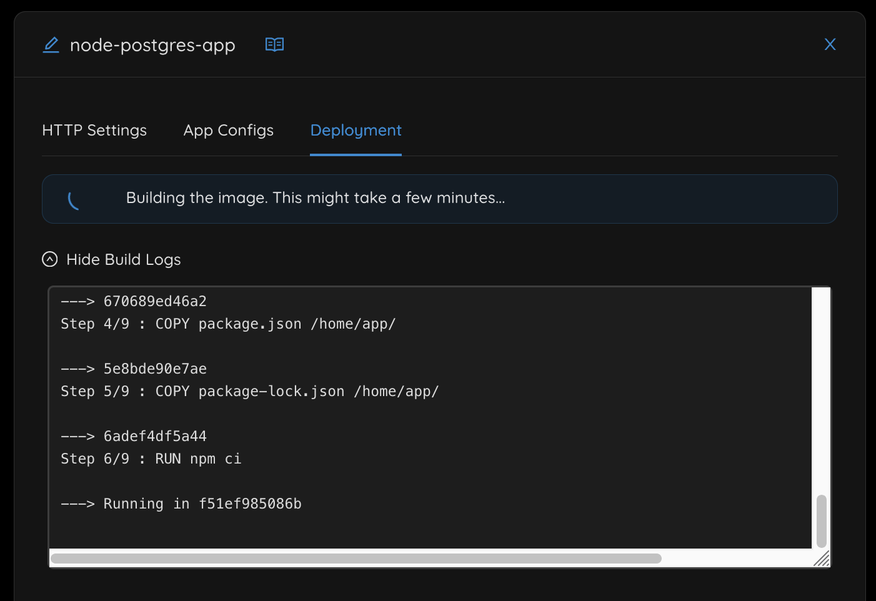Open documentation via the book icon
876x601 pixels.
point(274,44)
